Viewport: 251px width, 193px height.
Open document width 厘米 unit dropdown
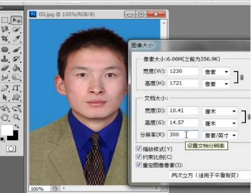[x=220, y=111]
